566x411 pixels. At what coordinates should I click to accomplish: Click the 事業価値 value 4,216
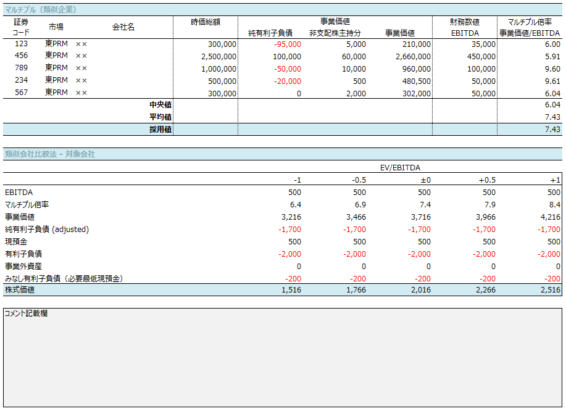[550, 217]
